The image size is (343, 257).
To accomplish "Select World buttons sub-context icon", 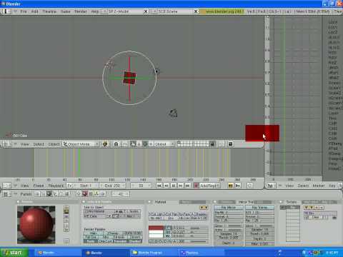I will tap(102, 194).
